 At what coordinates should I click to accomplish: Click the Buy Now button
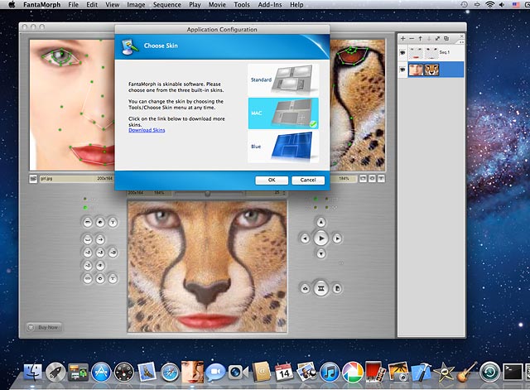[x=44, y=327]
